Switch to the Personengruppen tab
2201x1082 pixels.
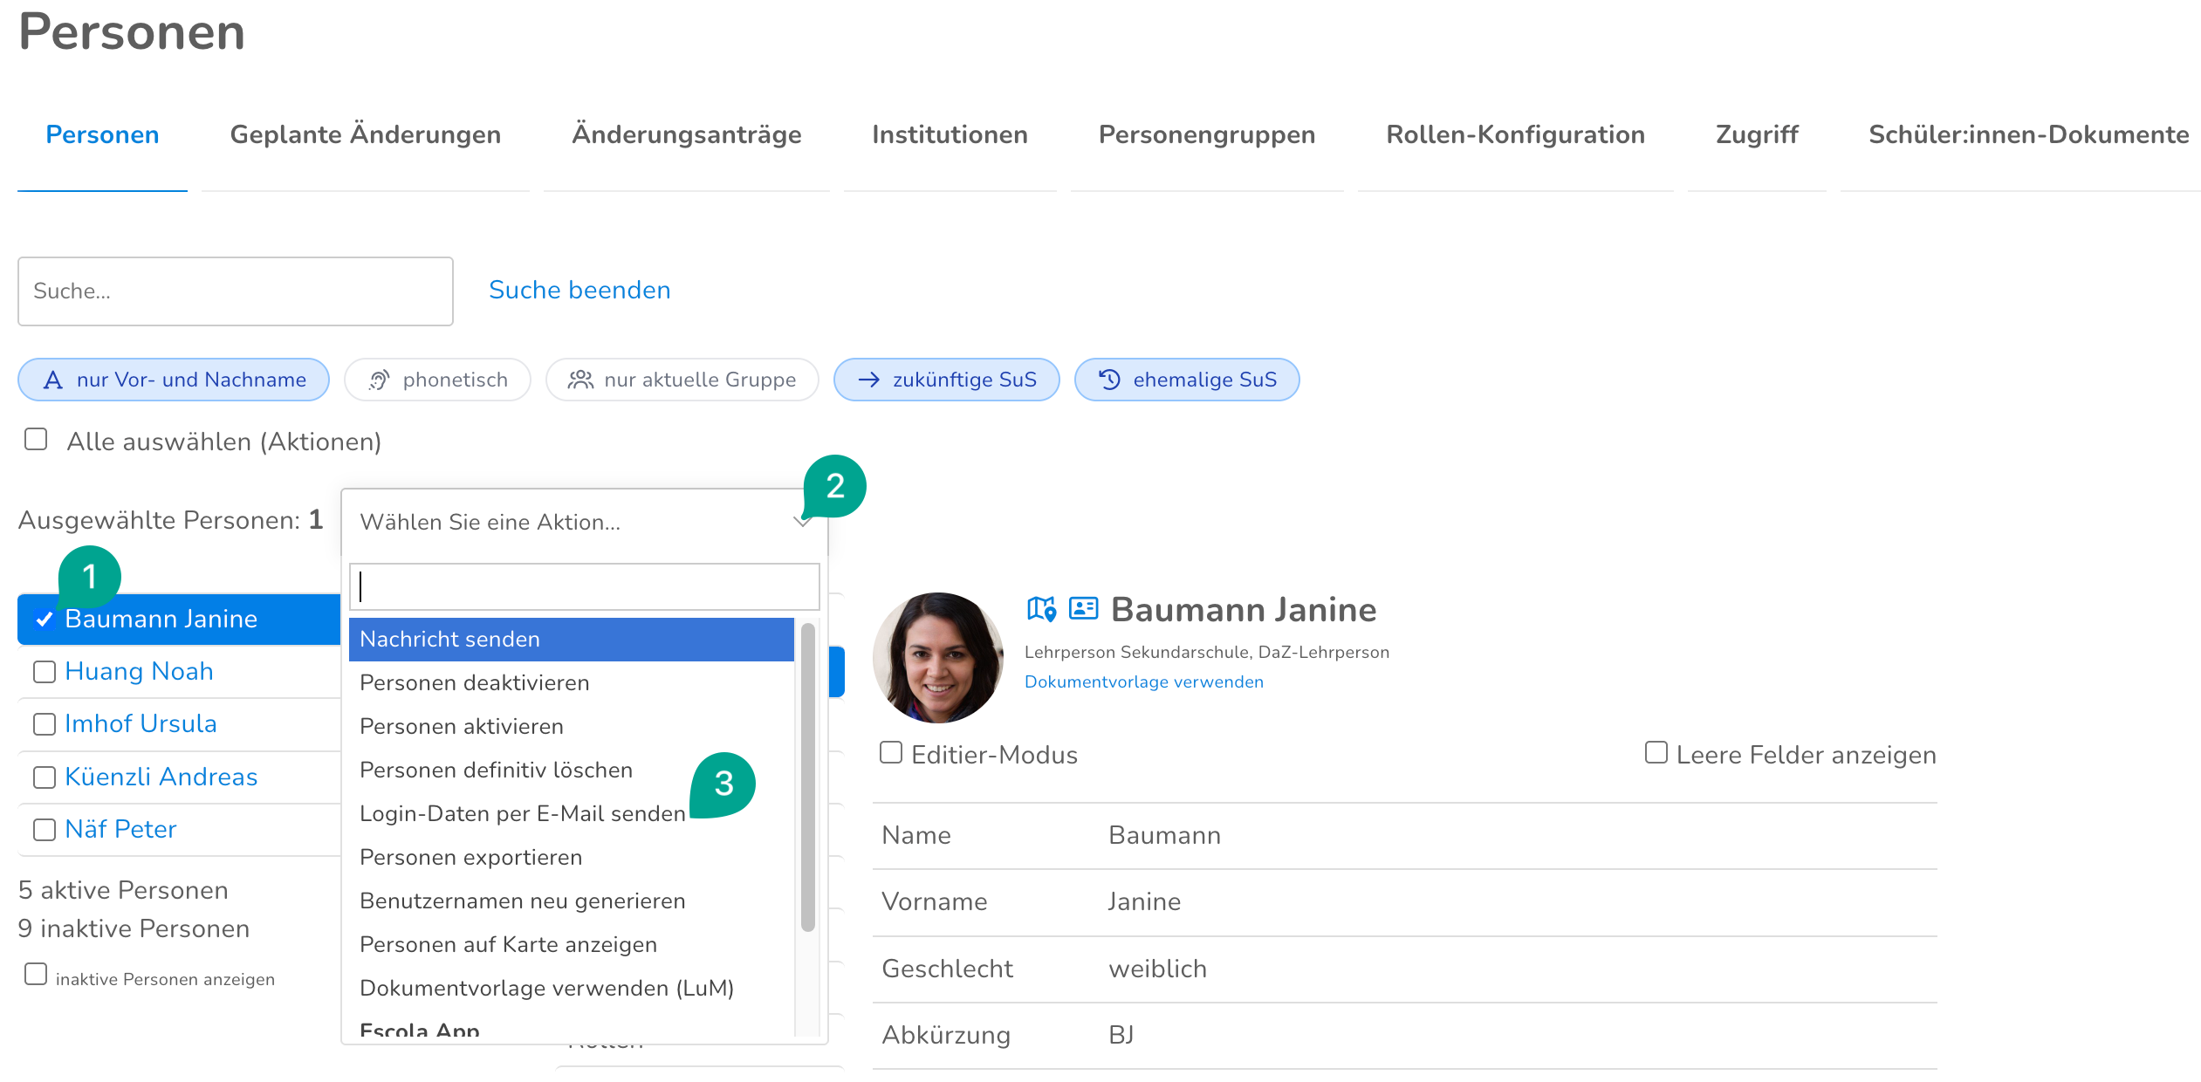tap(1206, 135)
